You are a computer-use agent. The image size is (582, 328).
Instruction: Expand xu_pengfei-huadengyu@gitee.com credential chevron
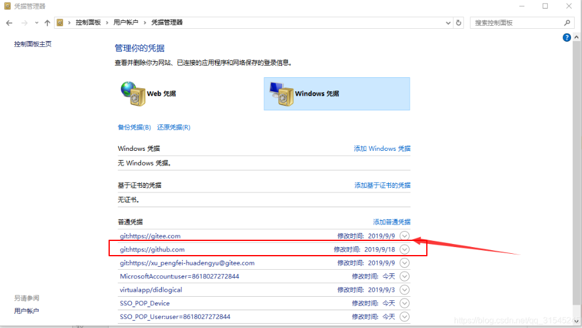405,263
